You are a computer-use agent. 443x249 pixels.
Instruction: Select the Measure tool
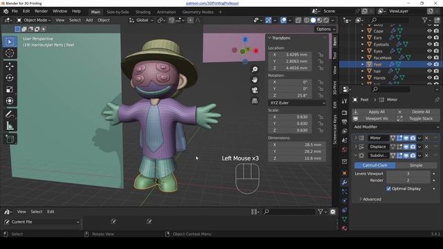pyautogui.click(x=10, y=126)
